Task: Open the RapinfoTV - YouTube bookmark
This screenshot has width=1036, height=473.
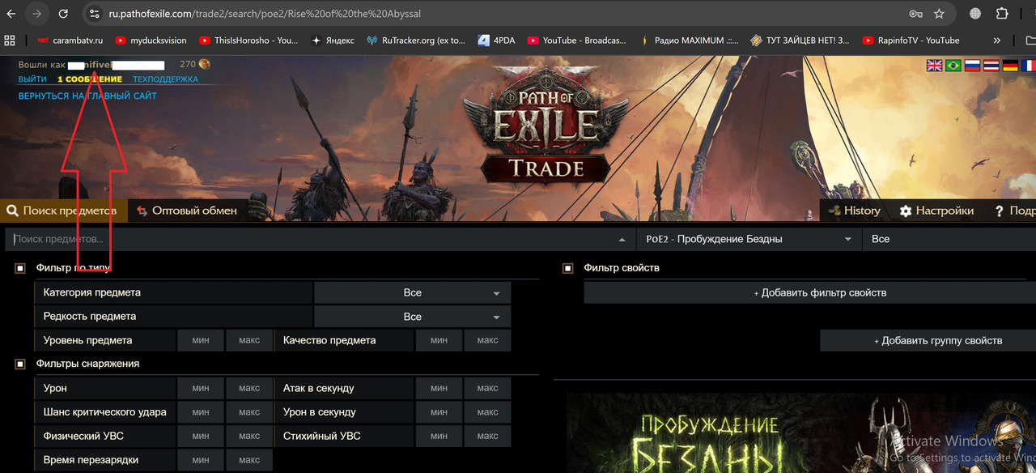Action: click(x=911, y=40)
